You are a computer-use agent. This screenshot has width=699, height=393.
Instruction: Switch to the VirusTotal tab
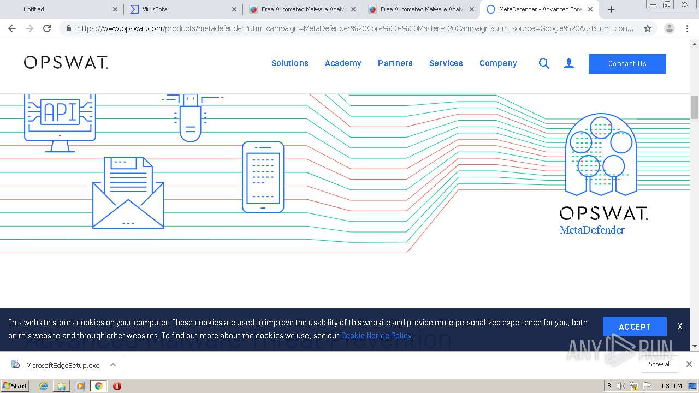[x=182, y=9]
